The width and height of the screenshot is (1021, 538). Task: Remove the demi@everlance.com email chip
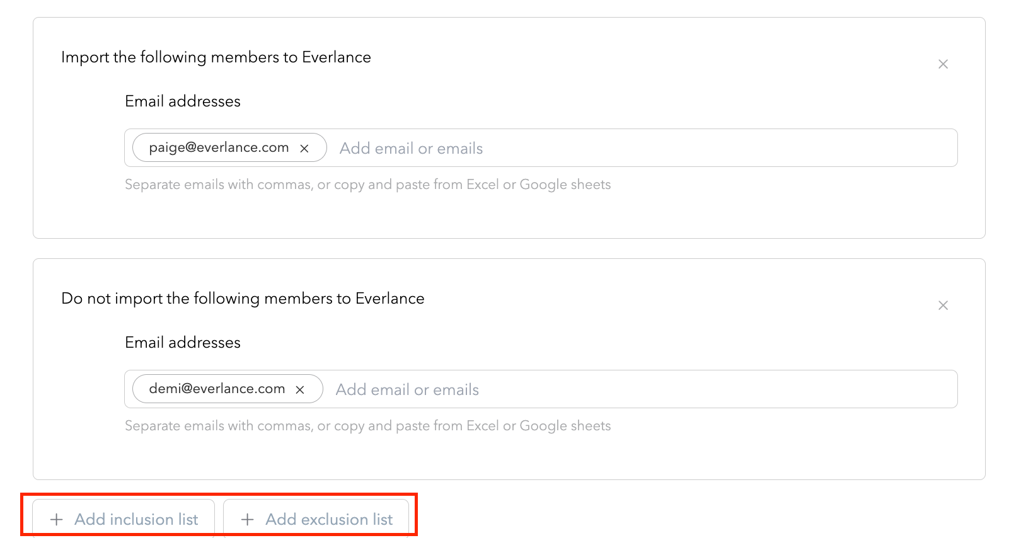pyautogui.click(x=300, y=389)
